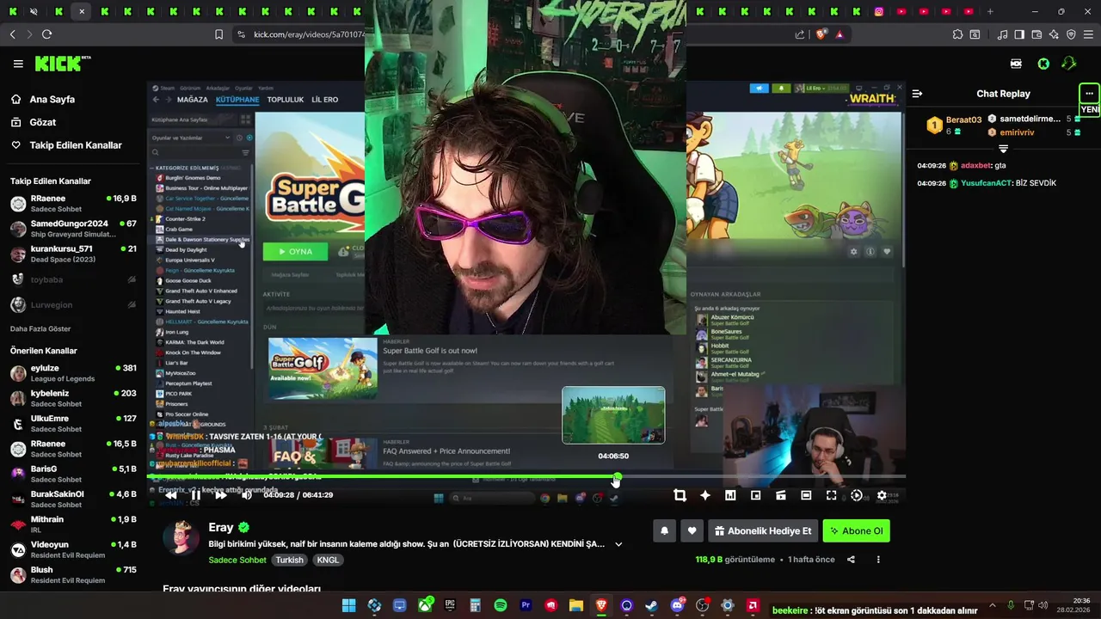The height and width of the screenshot is (619, 1101).
Task: Open SamedGungor2024 followed channel
Action: coord(73,229)
